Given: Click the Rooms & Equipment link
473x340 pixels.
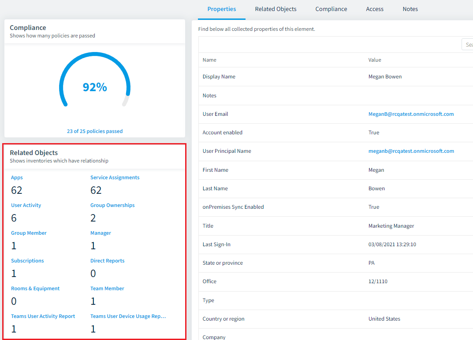Looking at the screenshot, I should tap(35, 288).
